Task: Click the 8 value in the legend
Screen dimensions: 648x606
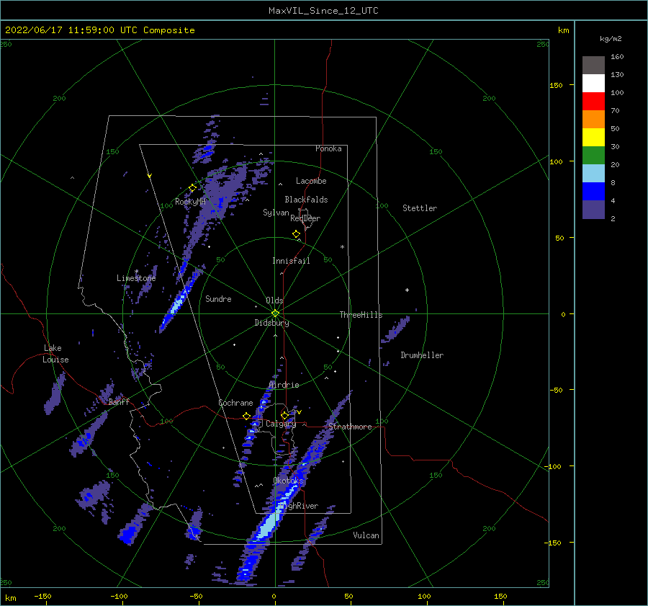Action: click(613, 182)
